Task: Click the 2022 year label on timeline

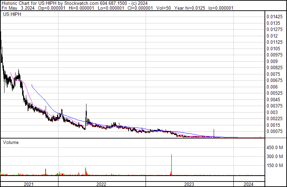Action: (x=101, y=184)
